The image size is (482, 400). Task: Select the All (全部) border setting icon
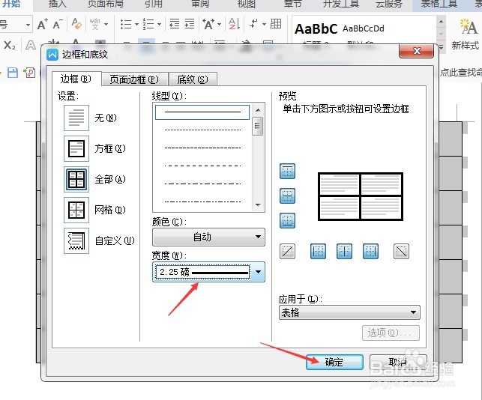click(76, 179)
